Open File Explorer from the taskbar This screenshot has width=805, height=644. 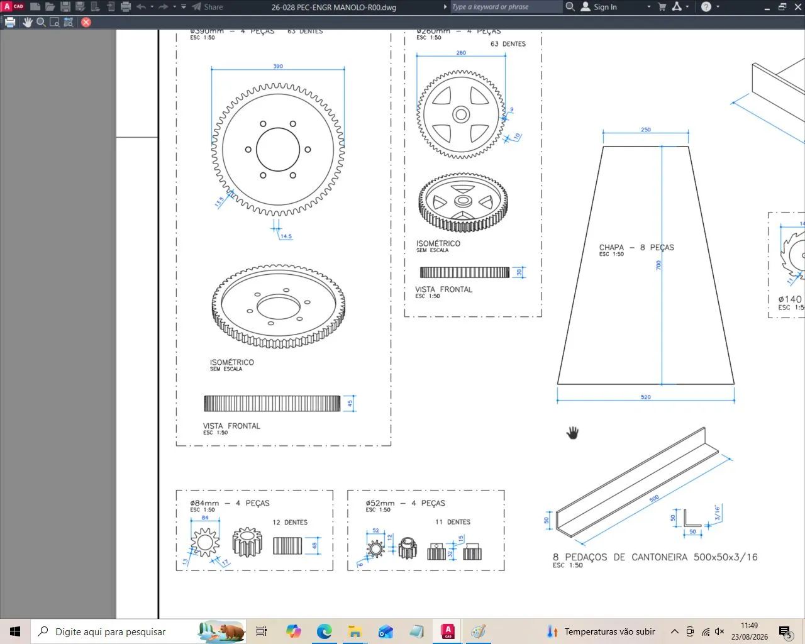coord(355,631)
